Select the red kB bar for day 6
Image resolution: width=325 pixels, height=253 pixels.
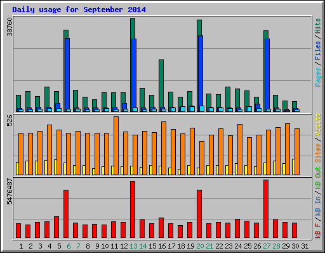(66, 214)
